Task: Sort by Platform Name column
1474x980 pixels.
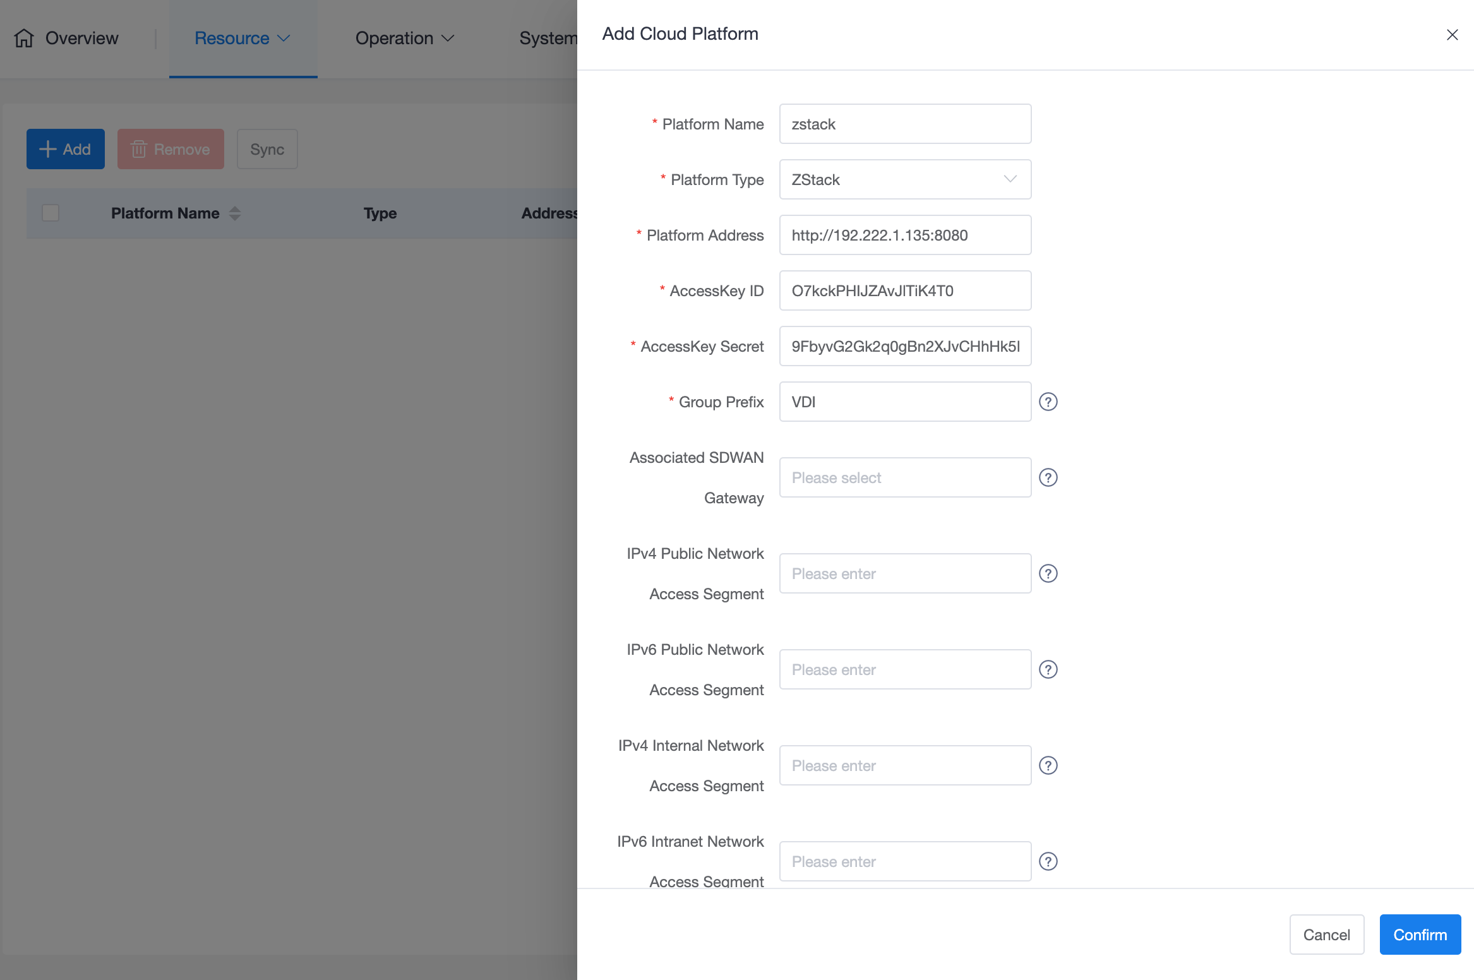Action: coord(235,213)
